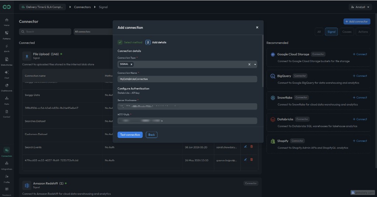The width and height of the screenshot is (377, 197).
Task: Connect to Databricks
Action: click(x=360, y=119)
